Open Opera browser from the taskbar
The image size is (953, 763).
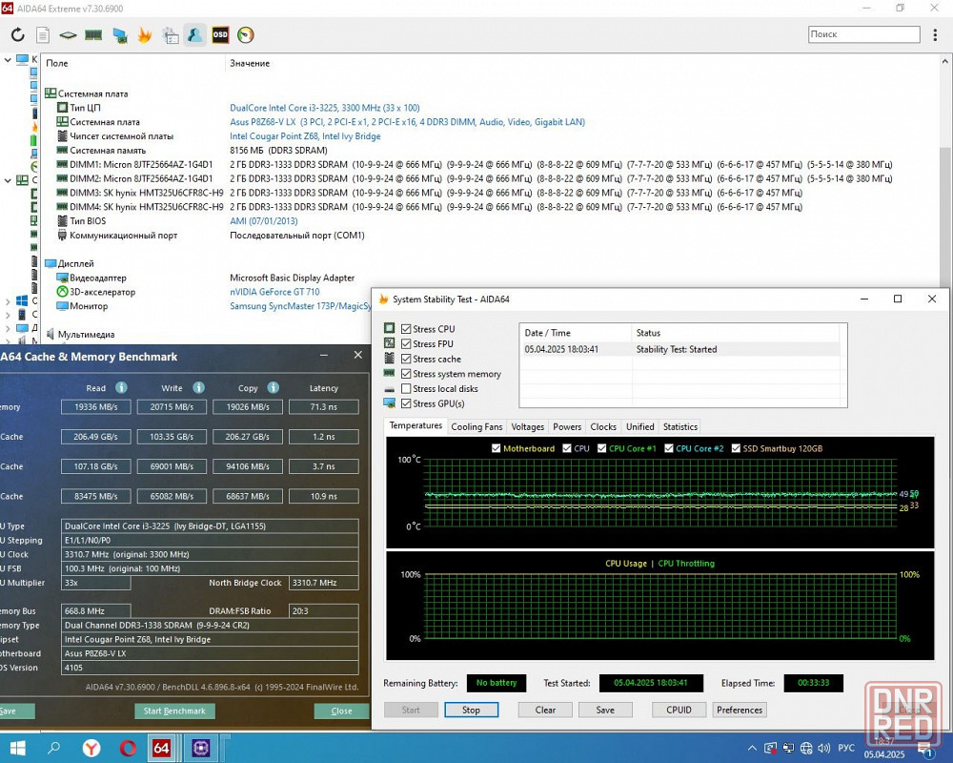click(x=127, y=748)
